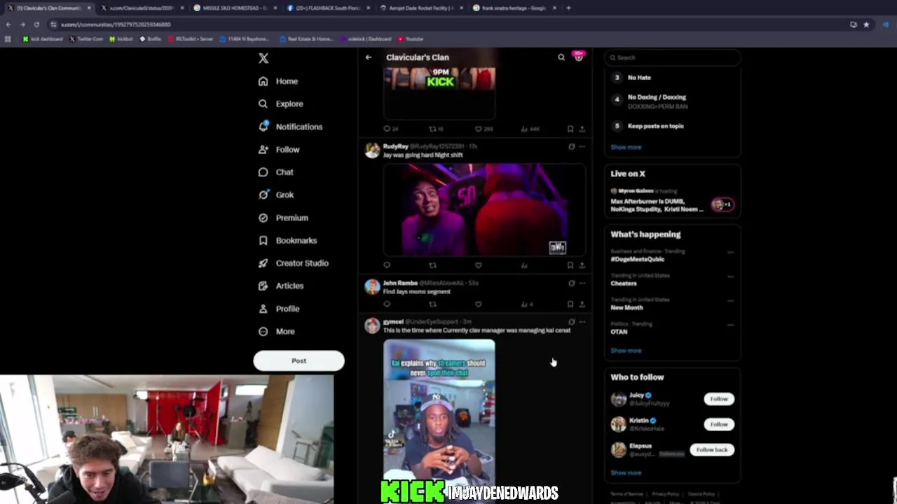This screenshot has width=897, height=504.
Task: Reply to RudyRay's post
Action: coord(387,265)
